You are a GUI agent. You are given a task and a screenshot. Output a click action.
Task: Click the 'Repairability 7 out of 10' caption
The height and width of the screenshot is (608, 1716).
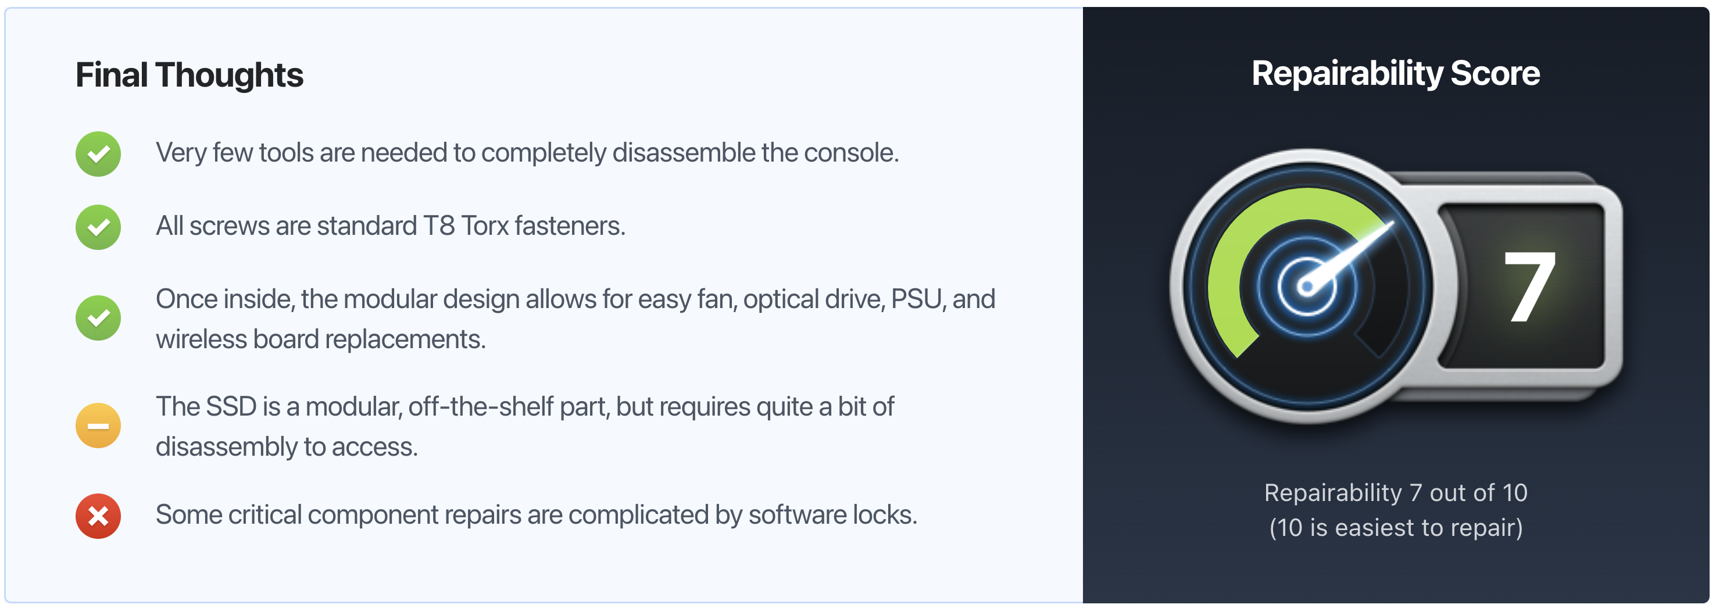click(x=1396, y=493)
